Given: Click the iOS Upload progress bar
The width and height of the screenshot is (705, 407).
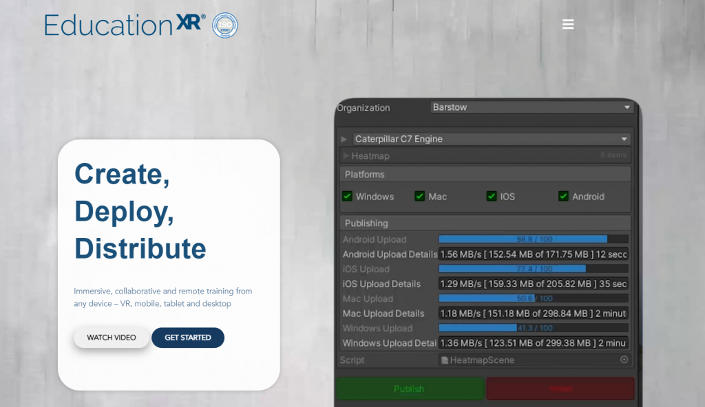Looking at the screenshot, I should [534, 269].
